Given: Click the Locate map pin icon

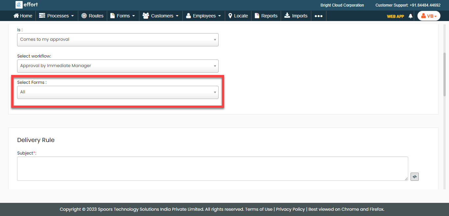Looking at the screenshot, I should coord(230,16).
